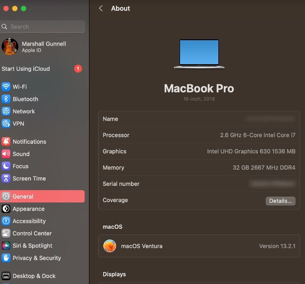Open Wi-Fi settings label
Viewport: 305px width, 284px height.
(x=20, y=87)
